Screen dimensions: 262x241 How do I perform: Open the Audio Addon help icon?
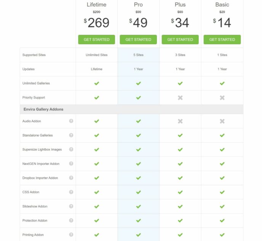click(x=71, y=121)
